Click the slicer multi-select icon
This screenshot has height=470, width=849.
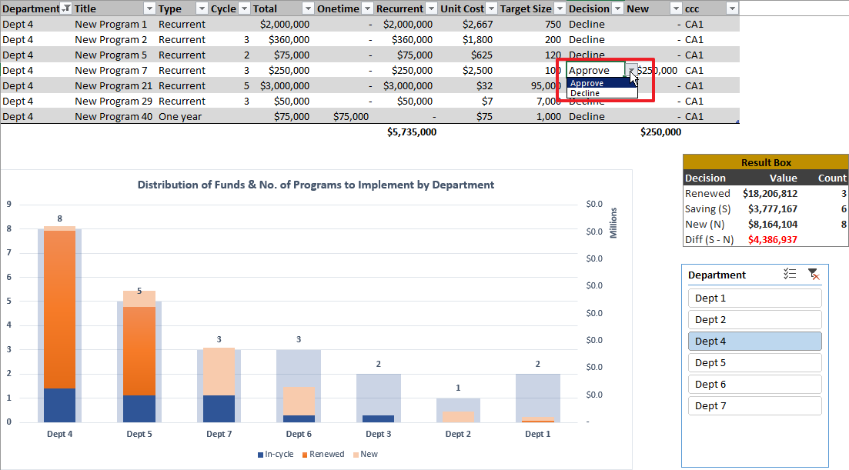[790, 274]
